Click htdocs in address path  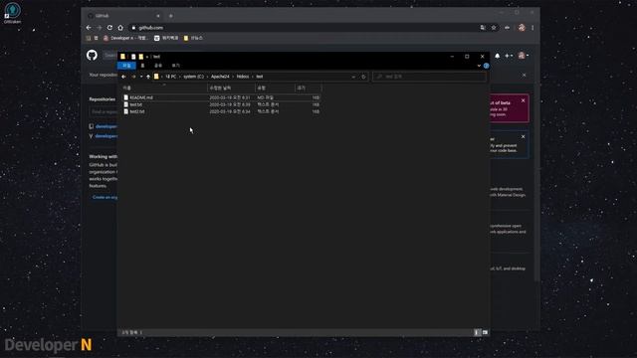[x=243, y=77]
